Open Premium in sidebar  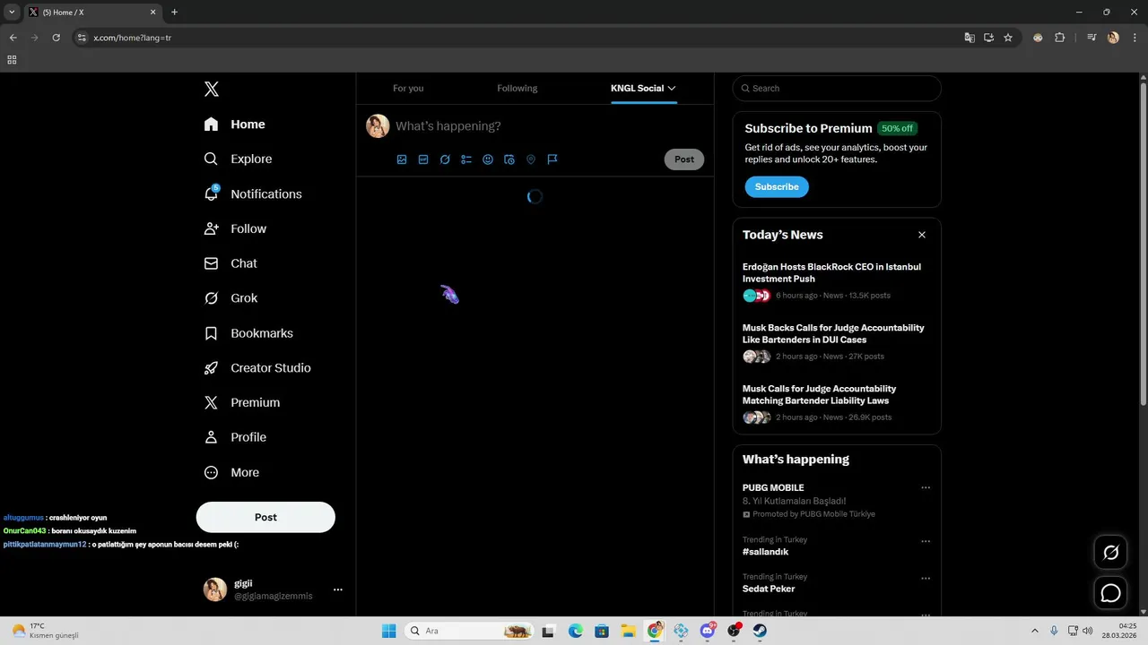click(241, 402)
